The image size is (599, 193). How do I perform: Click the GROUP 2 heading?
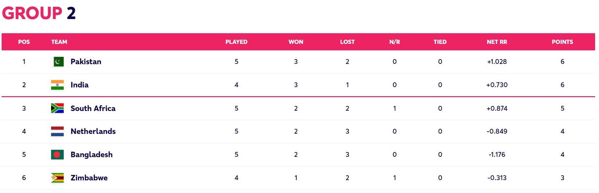[39, 13]
